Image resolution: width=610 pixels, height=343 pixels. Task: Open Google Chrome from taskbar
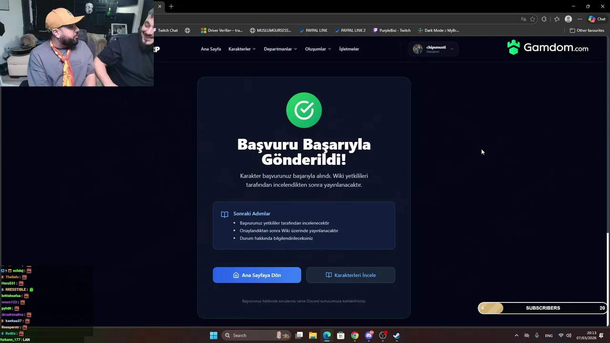[355, 335]
